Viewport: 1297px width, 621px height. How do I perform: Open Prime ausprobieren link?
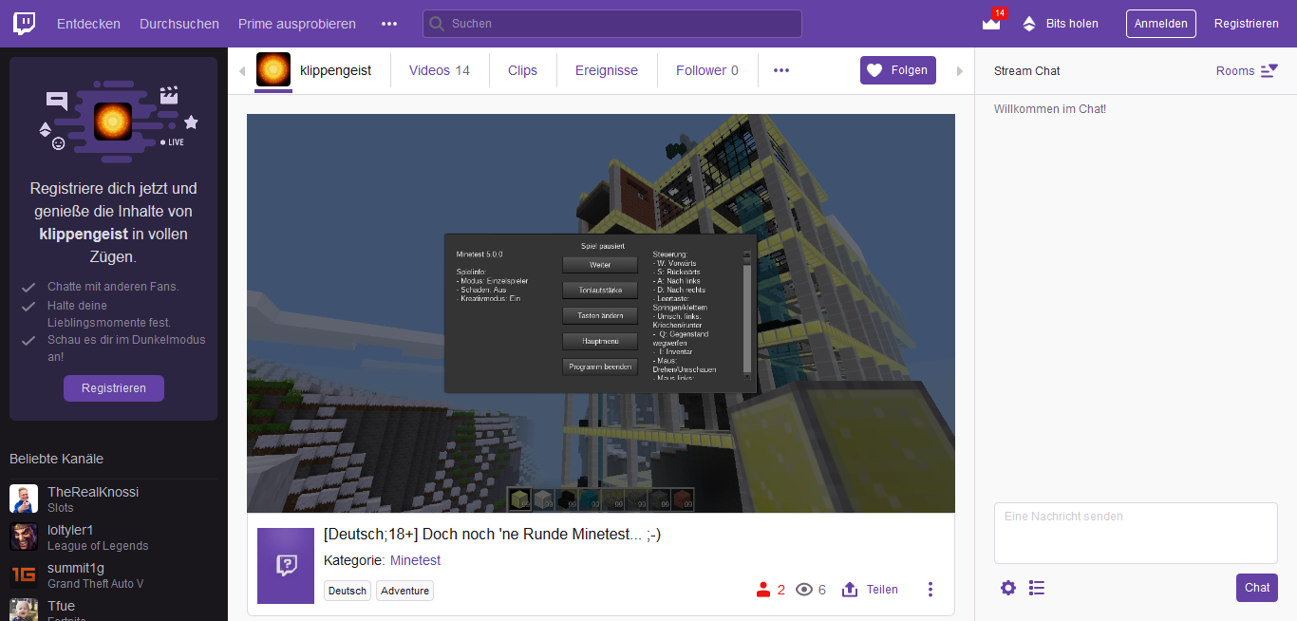297,24
